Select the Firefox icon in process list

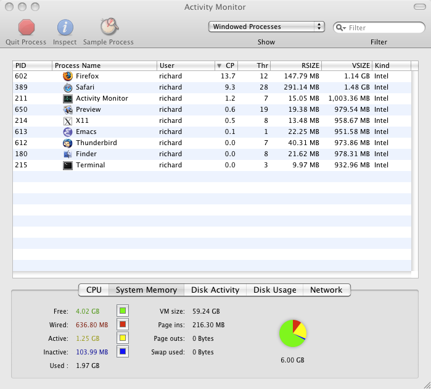(68, 76)
